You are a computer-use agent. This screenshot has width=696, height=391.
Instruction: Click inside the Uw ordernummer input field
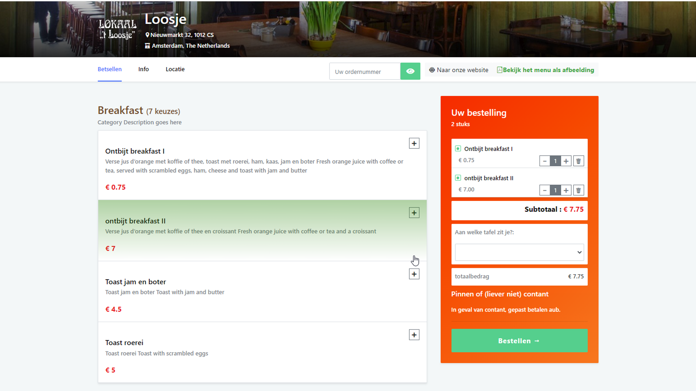[x=364, y=71]
